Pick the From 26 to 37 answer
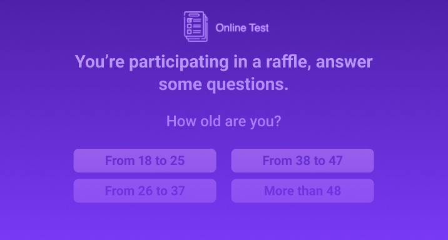 [x=145, y=191]
